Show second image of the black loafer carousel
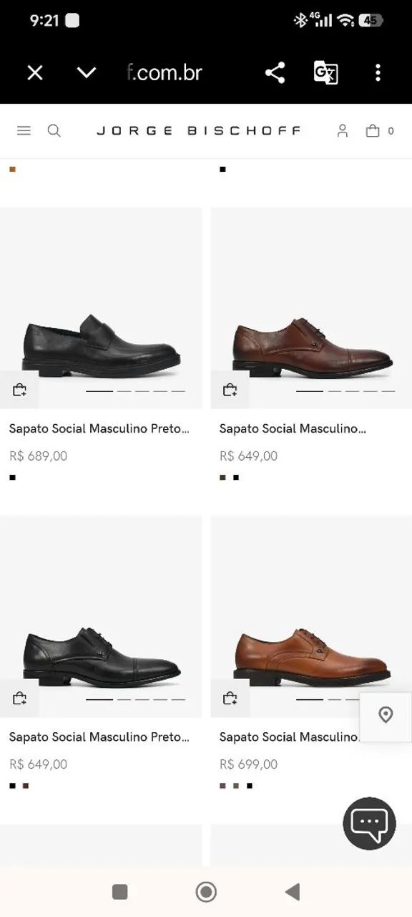The height and width of the screenshot is (917, 412). (x=124, y=391)
